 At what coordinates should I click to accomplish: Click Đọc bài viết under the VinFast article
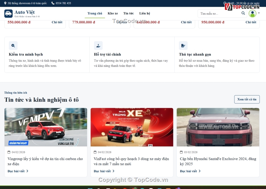coord(104,171)
